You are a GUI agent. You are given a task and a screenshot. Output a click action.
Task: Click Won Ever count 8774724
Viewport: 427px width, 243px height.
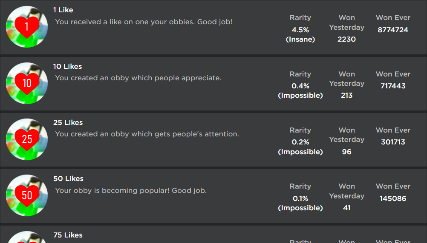click(393, 30)
